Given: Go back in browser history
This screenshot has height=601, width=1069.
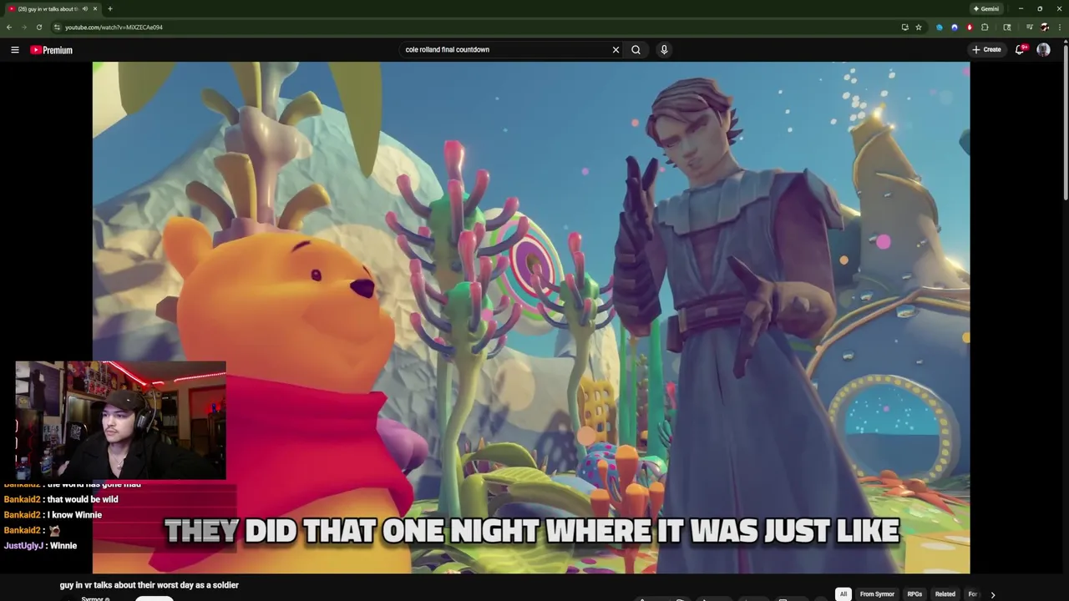Looking at the screenshot, I should click(x=9, y=27).
